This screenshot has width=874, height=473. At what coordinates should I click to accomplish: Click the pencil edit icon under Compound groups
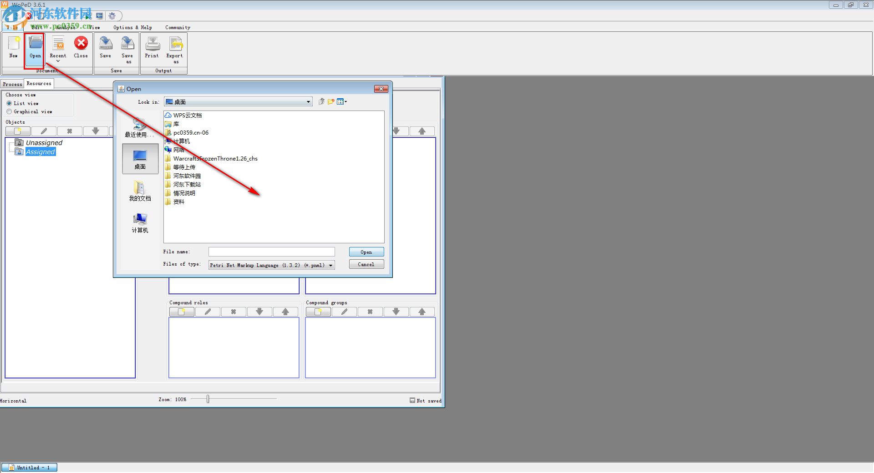(344, 312)
